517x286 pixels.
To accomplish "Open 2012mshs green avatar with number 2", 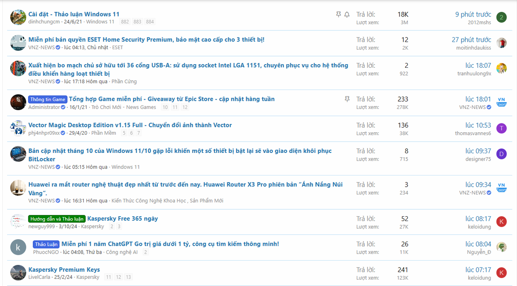I will click(x=501, y=17).
